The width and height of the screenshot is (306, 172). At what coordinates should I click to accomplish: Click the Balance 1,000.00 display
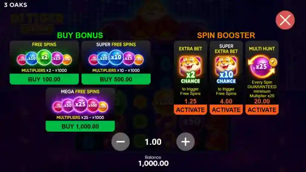coord(153,161)
